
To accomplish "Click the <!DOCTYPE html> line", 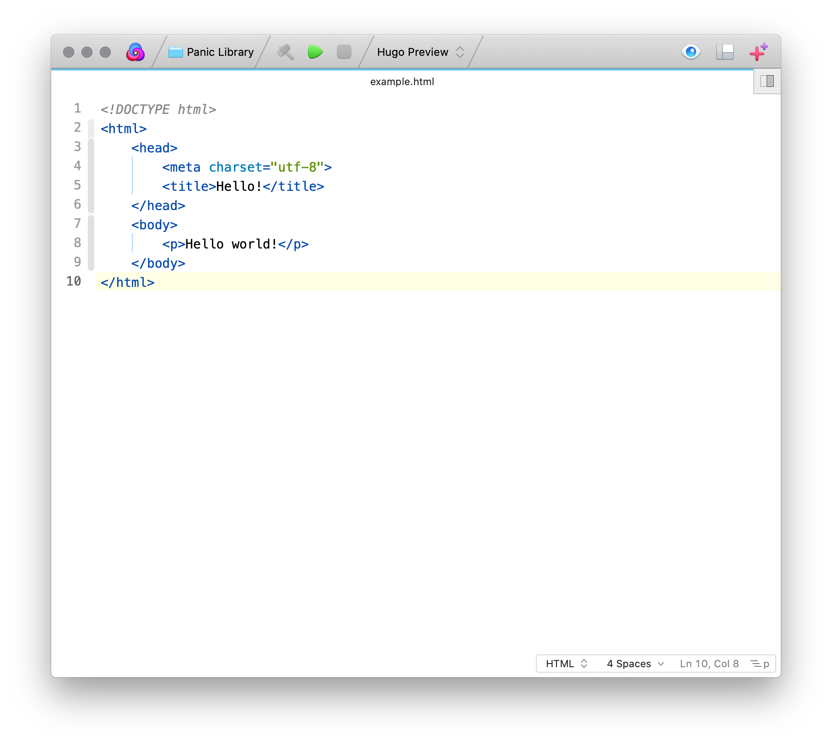I will click(158, 109).
